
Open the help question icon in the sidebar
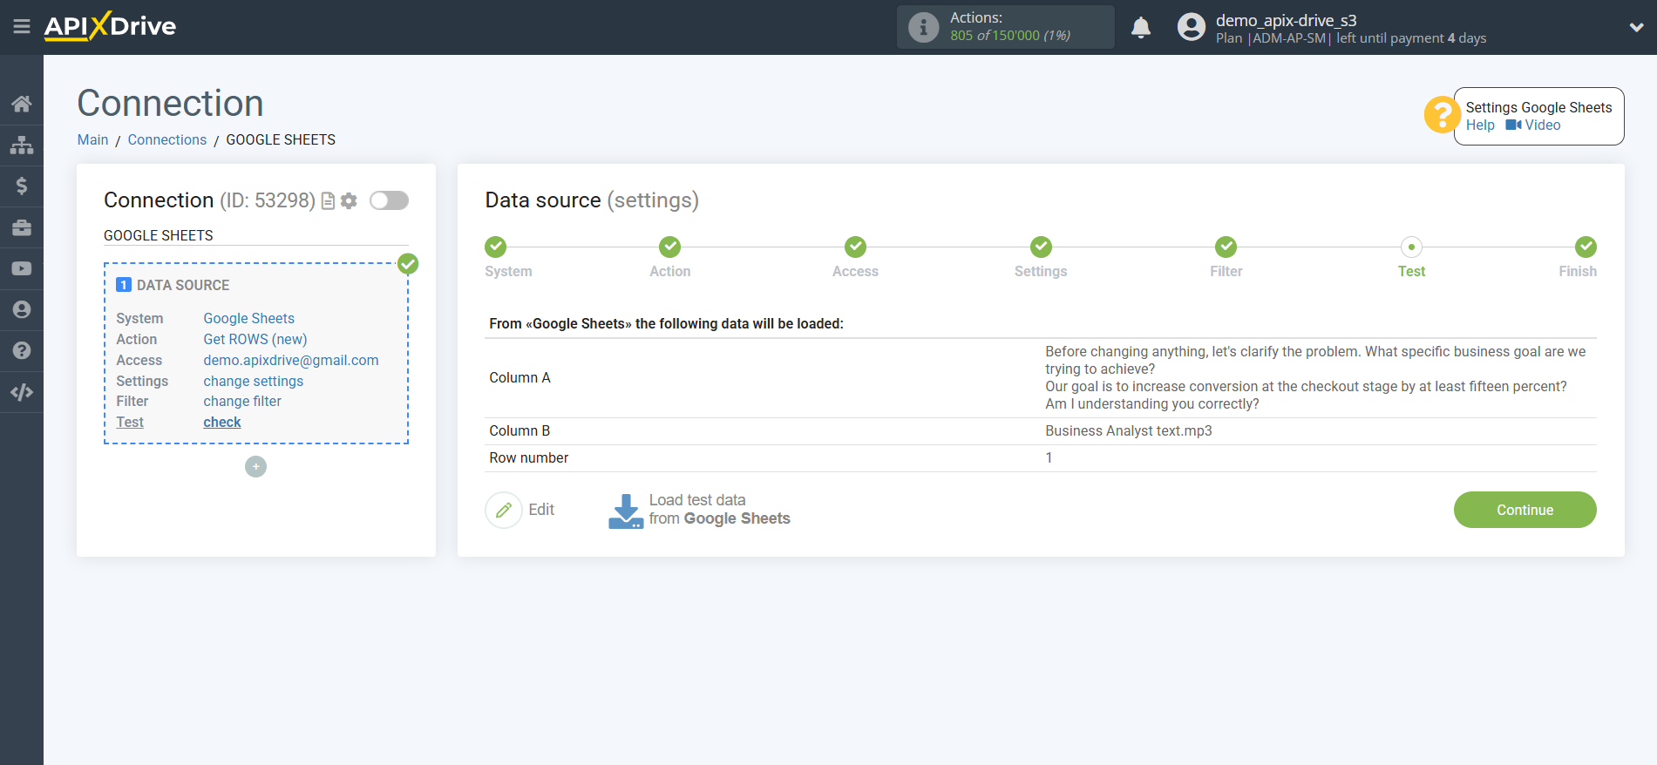pos(22,350)
